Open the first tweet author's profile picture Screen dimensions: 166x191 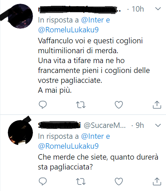pyautogui.click(x=20, y=16)
